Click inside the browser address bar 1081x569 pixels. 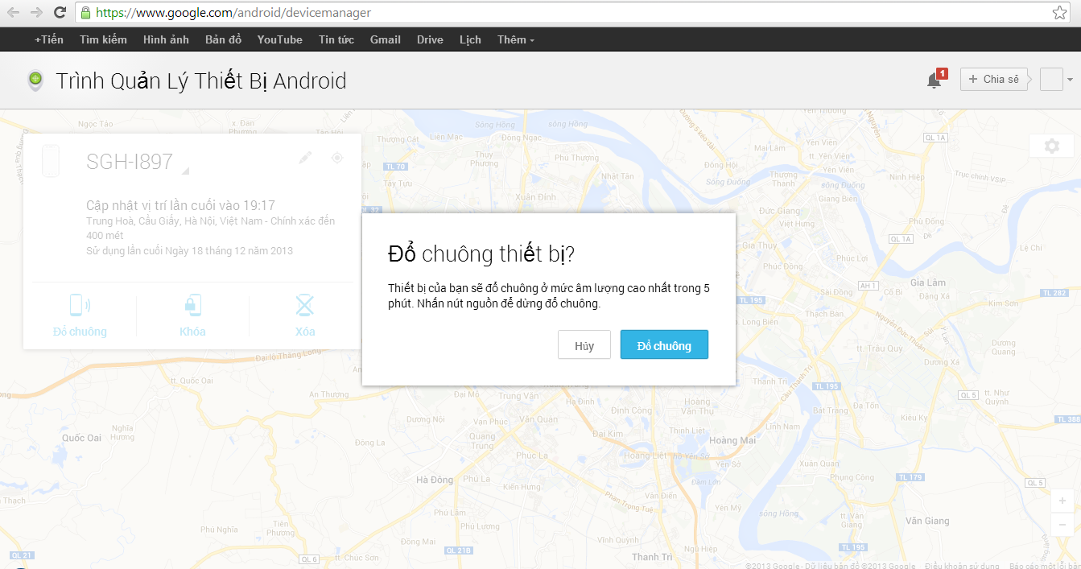tap(322, 13)
